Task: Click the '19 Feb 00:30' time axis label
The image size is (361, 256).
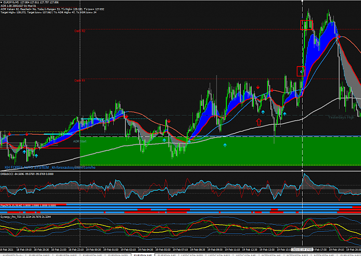Action: tap(94, 250)
